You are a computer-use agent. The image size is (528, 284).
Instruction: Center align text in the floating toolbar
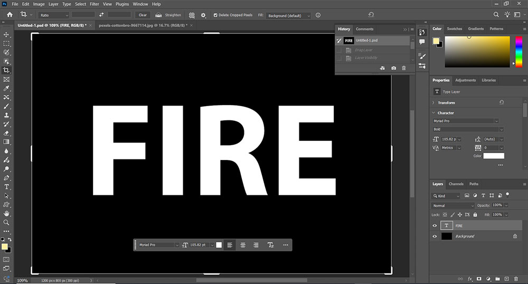click(243, 245)
